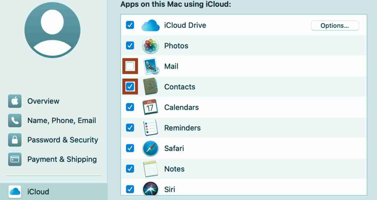Image resolution: width=377 pixels, height=200 pixels.
Task: Uncheck the Contacts checkbox
Action: [130, 87]
